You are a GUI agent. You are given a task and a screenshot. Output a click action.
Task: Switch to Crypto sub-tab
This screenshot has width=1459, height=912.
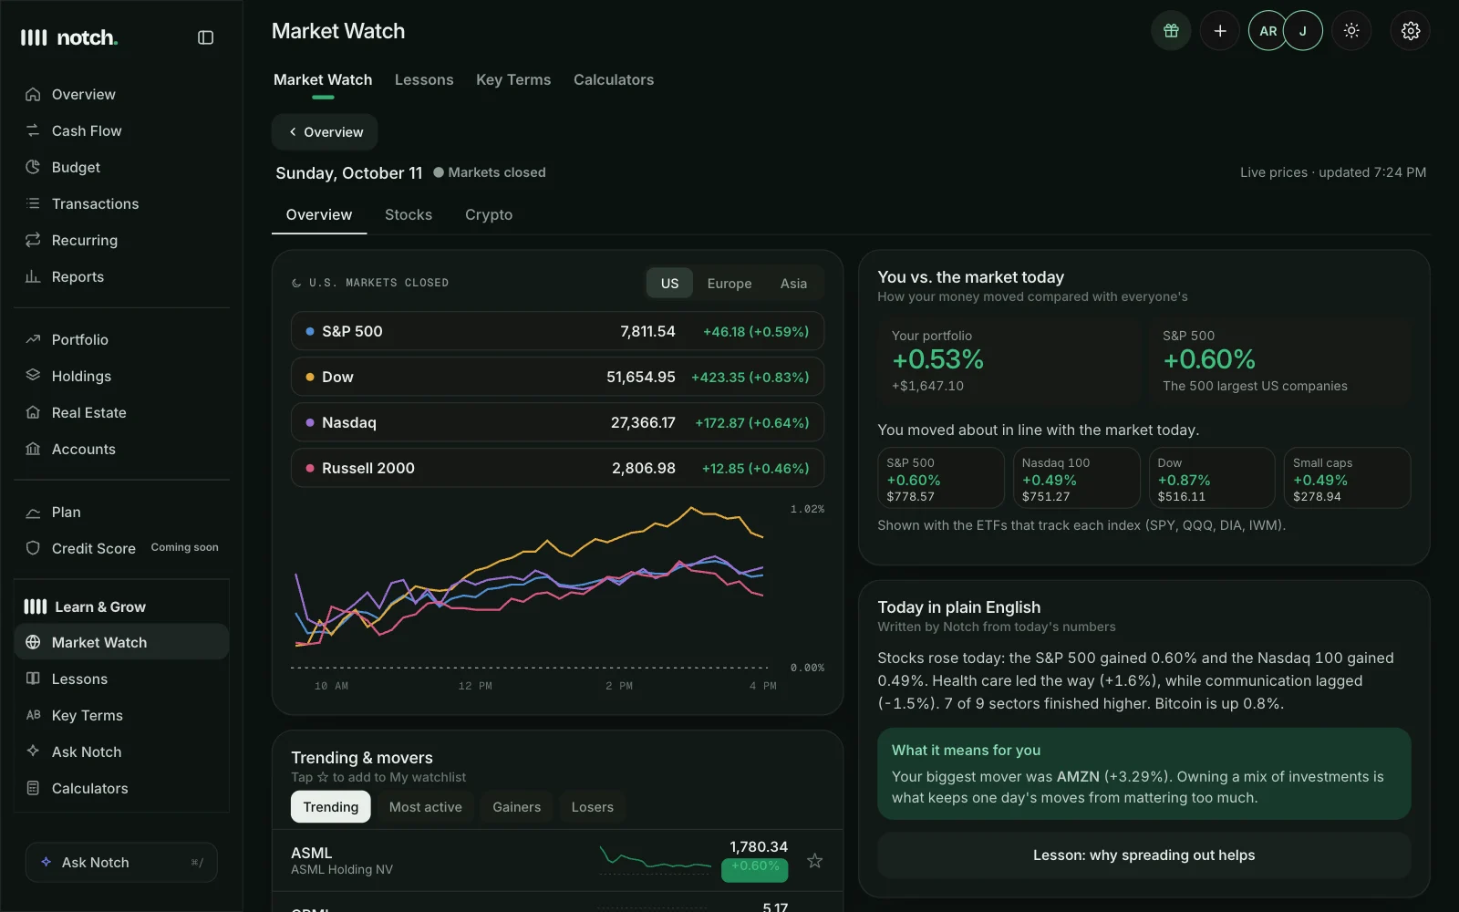[x=489, y=214]
